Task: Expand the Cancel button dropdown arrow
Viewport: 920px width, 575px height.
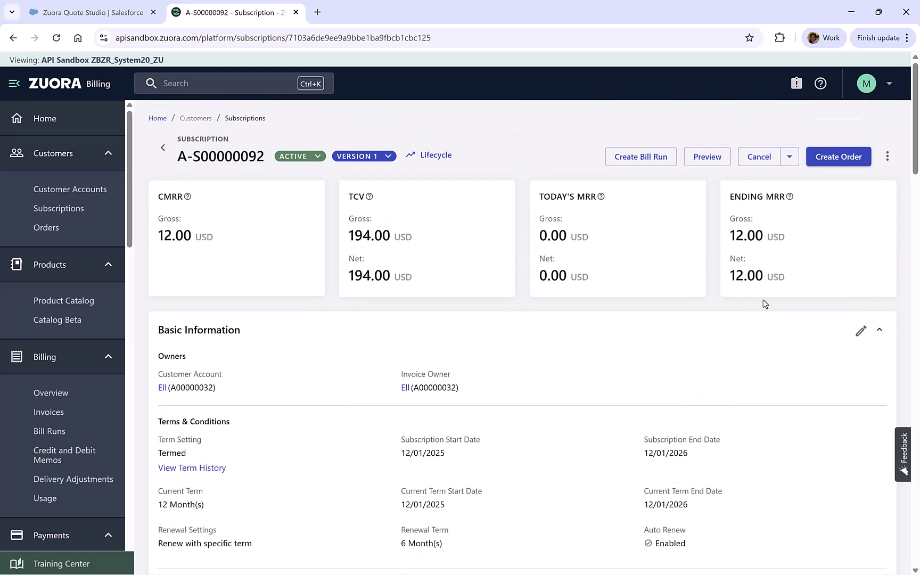Action: [790, 157]
